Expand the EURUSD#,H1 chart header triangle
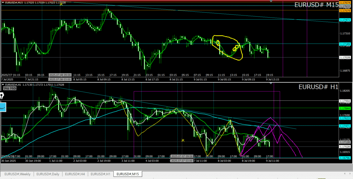 point(3,84)
